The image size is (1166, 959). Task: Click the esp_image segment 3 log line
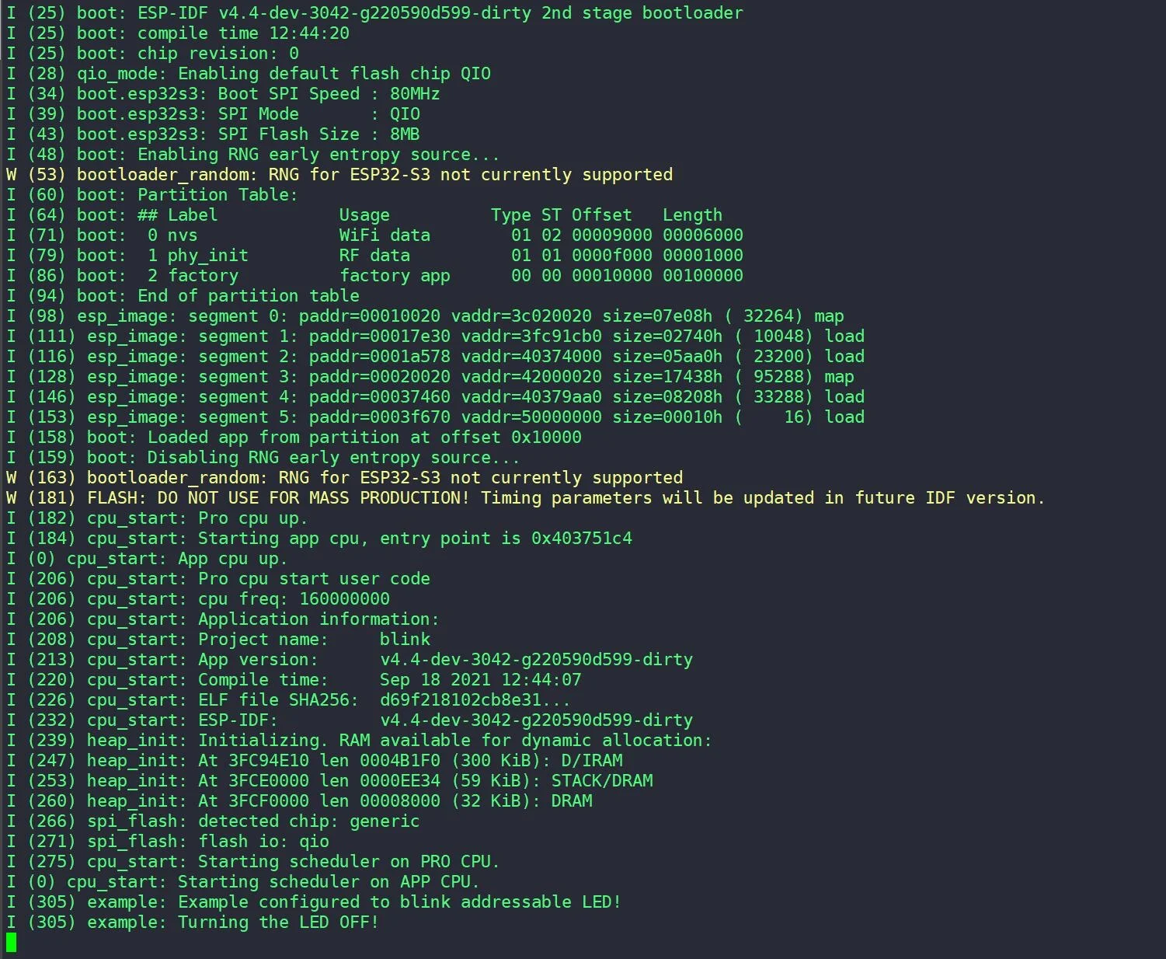[435, 377]
